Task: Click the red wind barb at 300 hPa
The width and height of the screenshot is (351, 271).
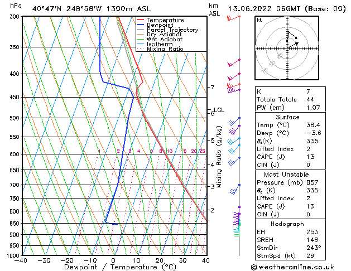Action: [233, 18]
